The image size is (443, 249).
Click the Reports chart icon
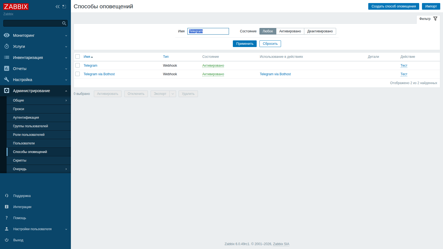point(7,68)
